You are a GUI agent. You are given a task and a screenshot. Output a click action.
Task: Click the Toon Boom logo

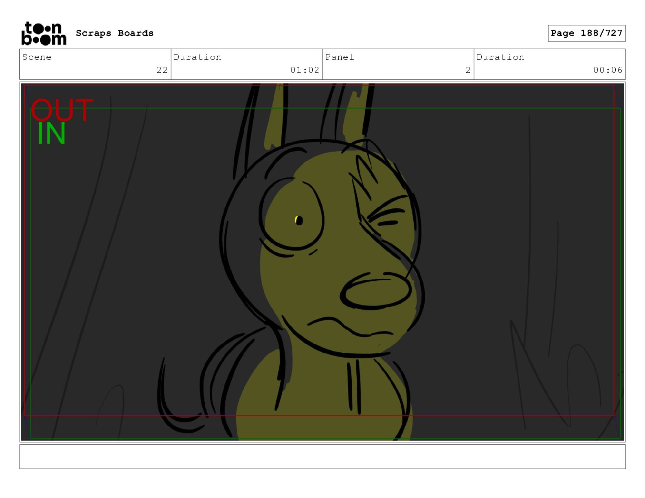click(x=44, y=33)
